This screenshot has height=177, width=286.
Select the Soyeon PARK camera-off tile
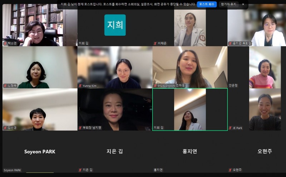point(40,151)
